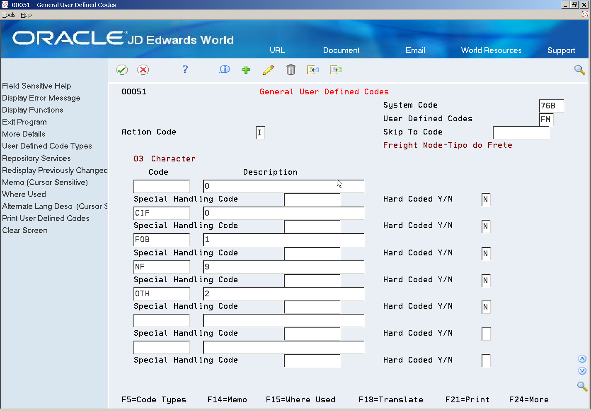Viewport: 591px width, 411px height.
Task: Click the pencil Change icon
Action: tap(269, 70)
